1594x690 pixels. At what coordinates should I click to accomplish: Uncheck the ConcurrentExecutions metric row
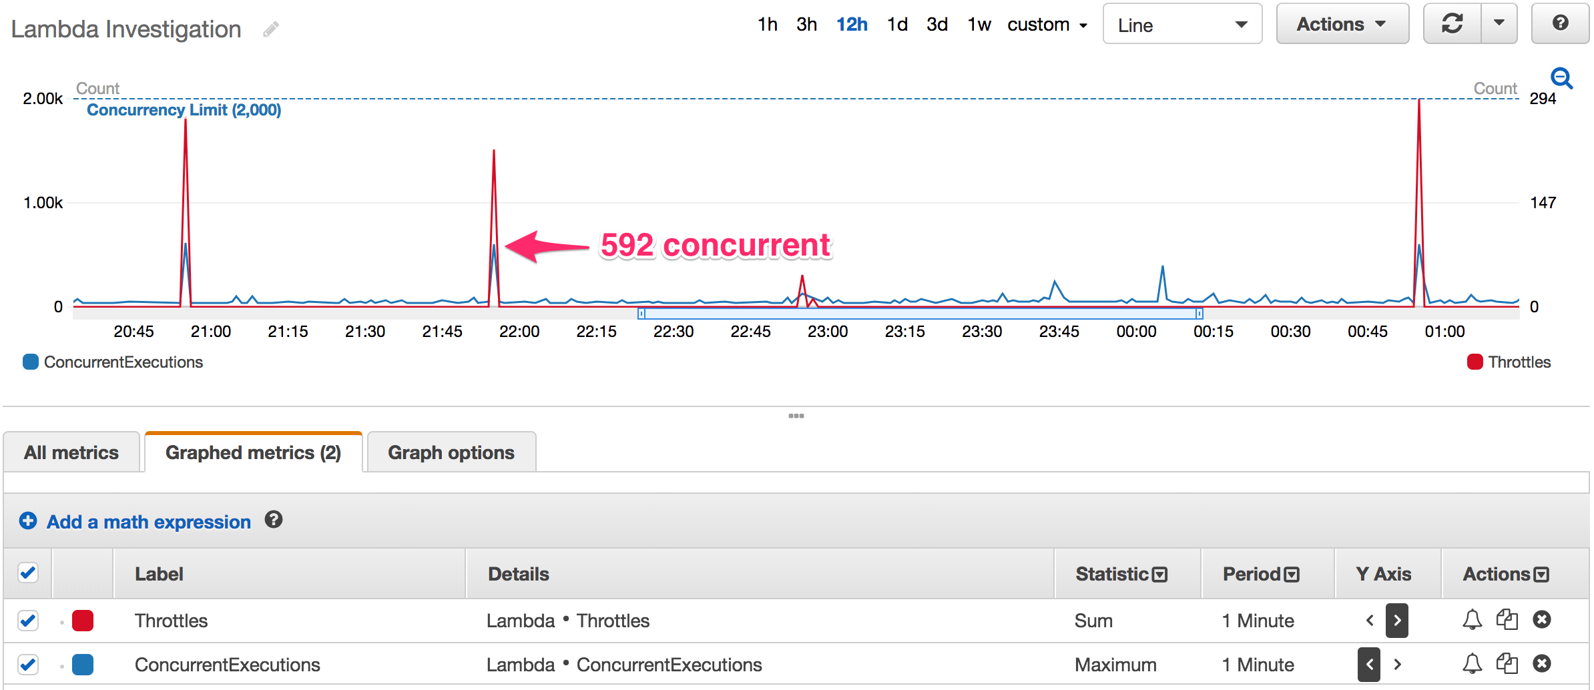click(27, 664)
